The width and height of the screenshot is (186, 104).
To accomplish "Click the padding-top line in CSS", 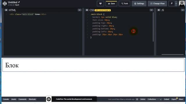I will [x=102, y=23].
